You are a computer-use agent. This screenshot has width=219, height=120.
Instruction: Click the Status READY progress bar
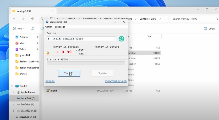[86, 63]
